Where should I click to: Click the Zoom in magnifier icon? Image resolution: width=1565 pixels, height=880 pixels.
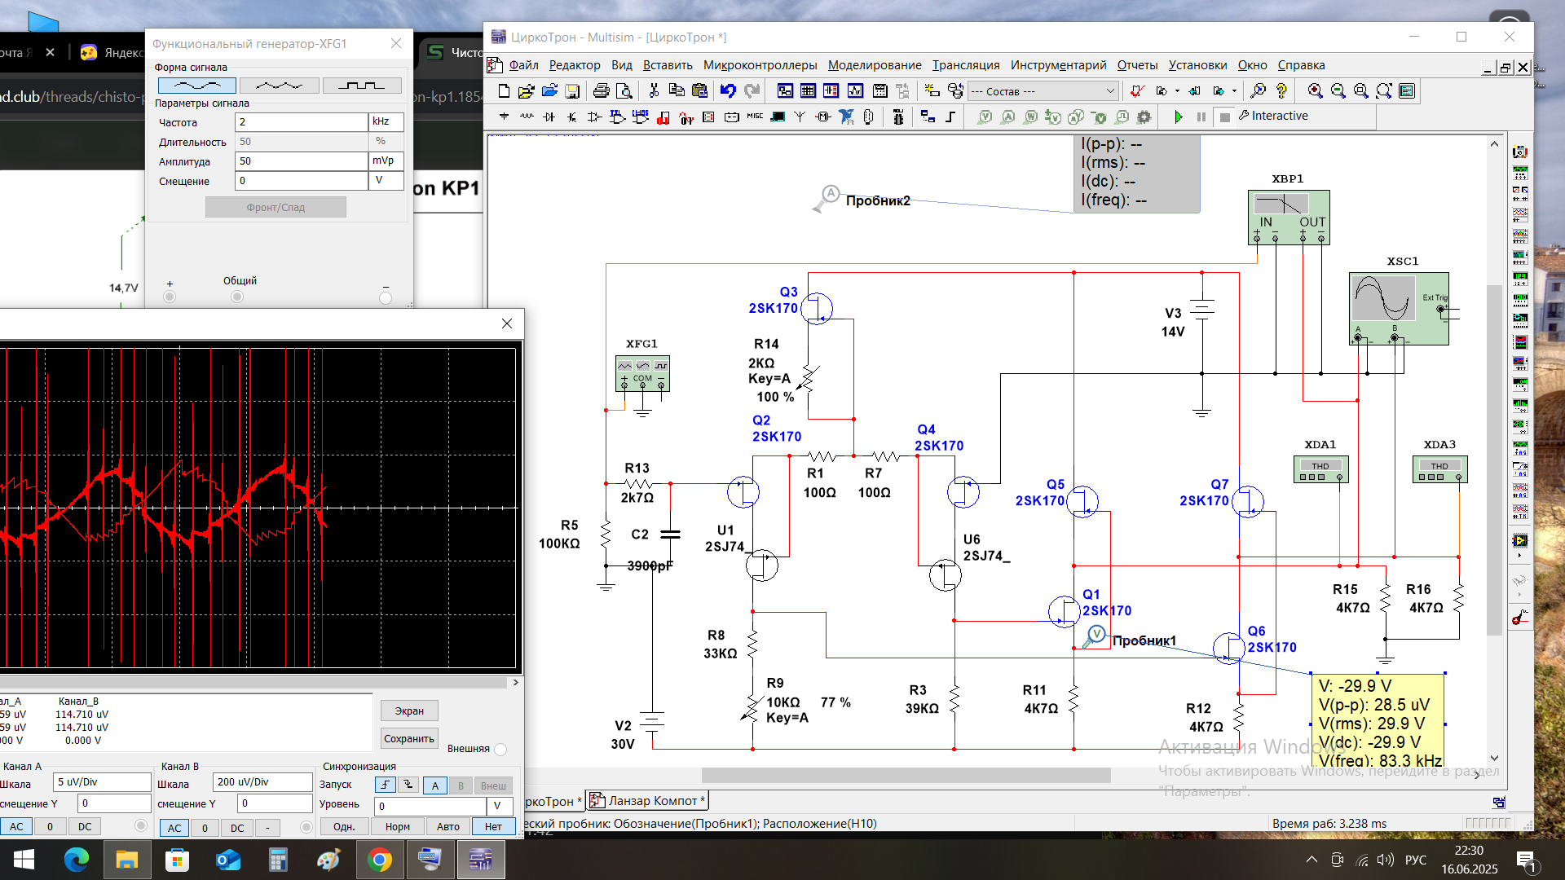[1315, 91]
